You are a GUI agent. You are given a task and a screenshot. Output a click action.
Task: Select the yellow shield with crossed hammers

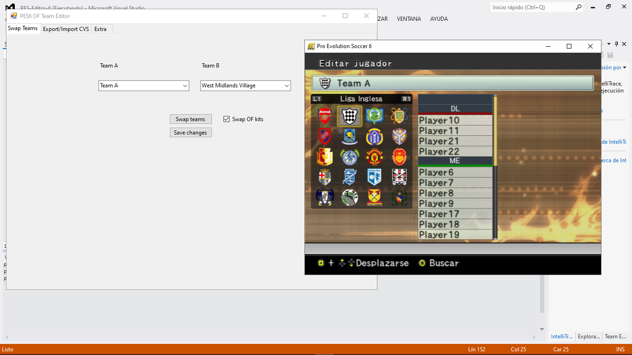pyautogui.click(x=374, y=197)
